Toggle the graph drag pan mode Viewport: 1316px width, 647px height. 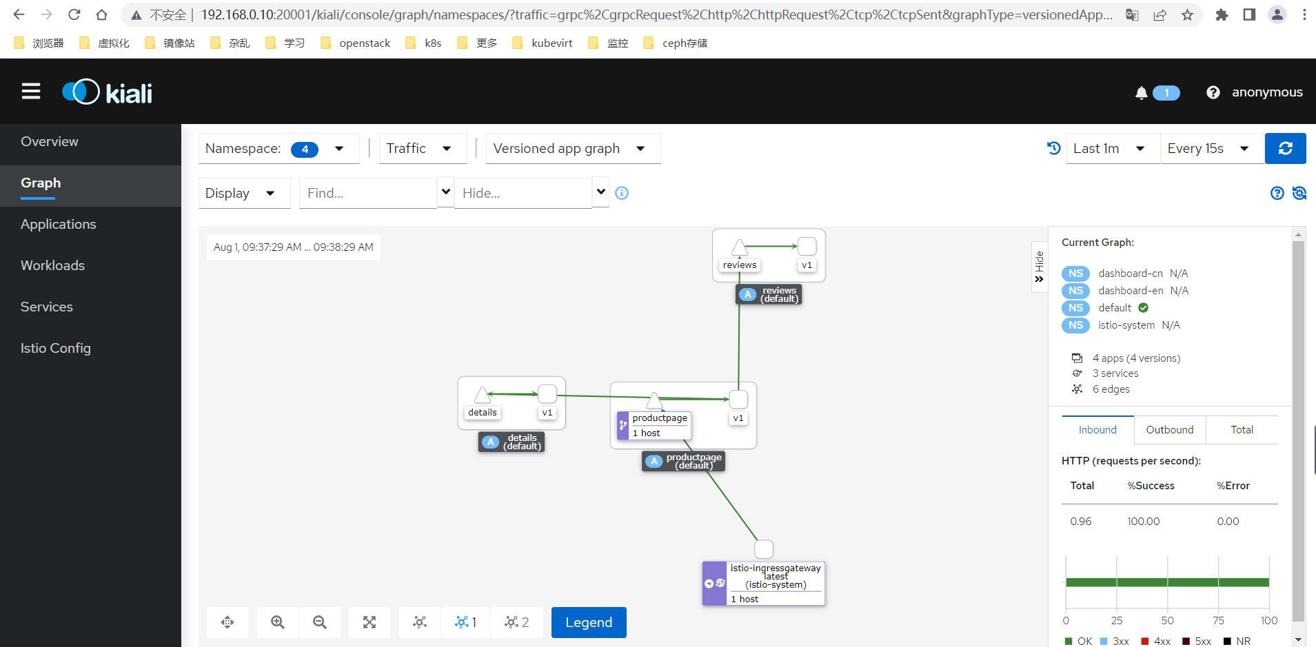pos(227,622)
